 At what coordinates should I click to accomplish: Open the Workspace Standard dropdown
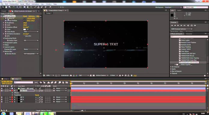(x=173, y=7)
